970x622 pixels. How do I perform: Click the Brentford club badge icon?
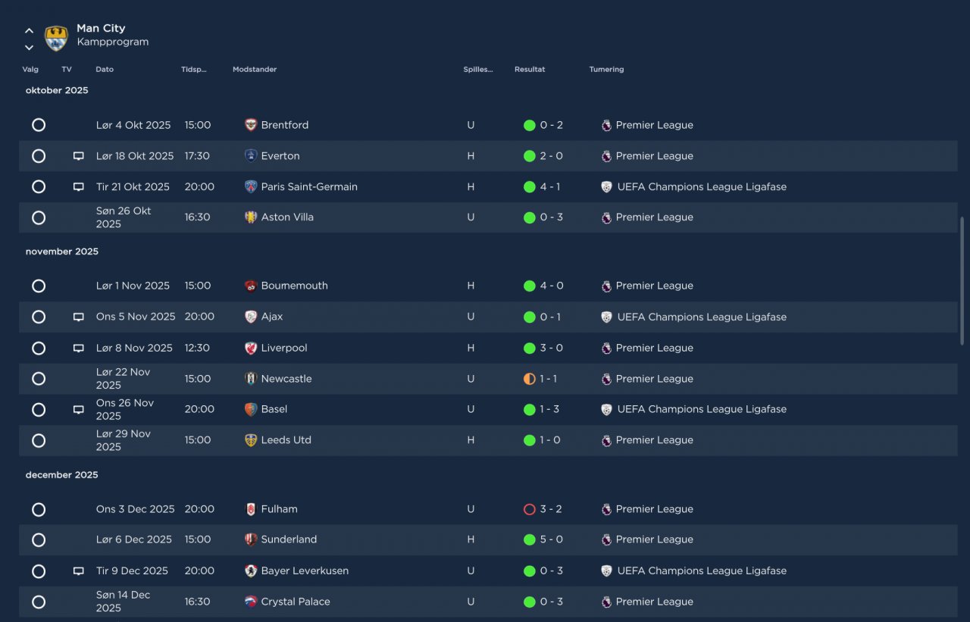251,125
